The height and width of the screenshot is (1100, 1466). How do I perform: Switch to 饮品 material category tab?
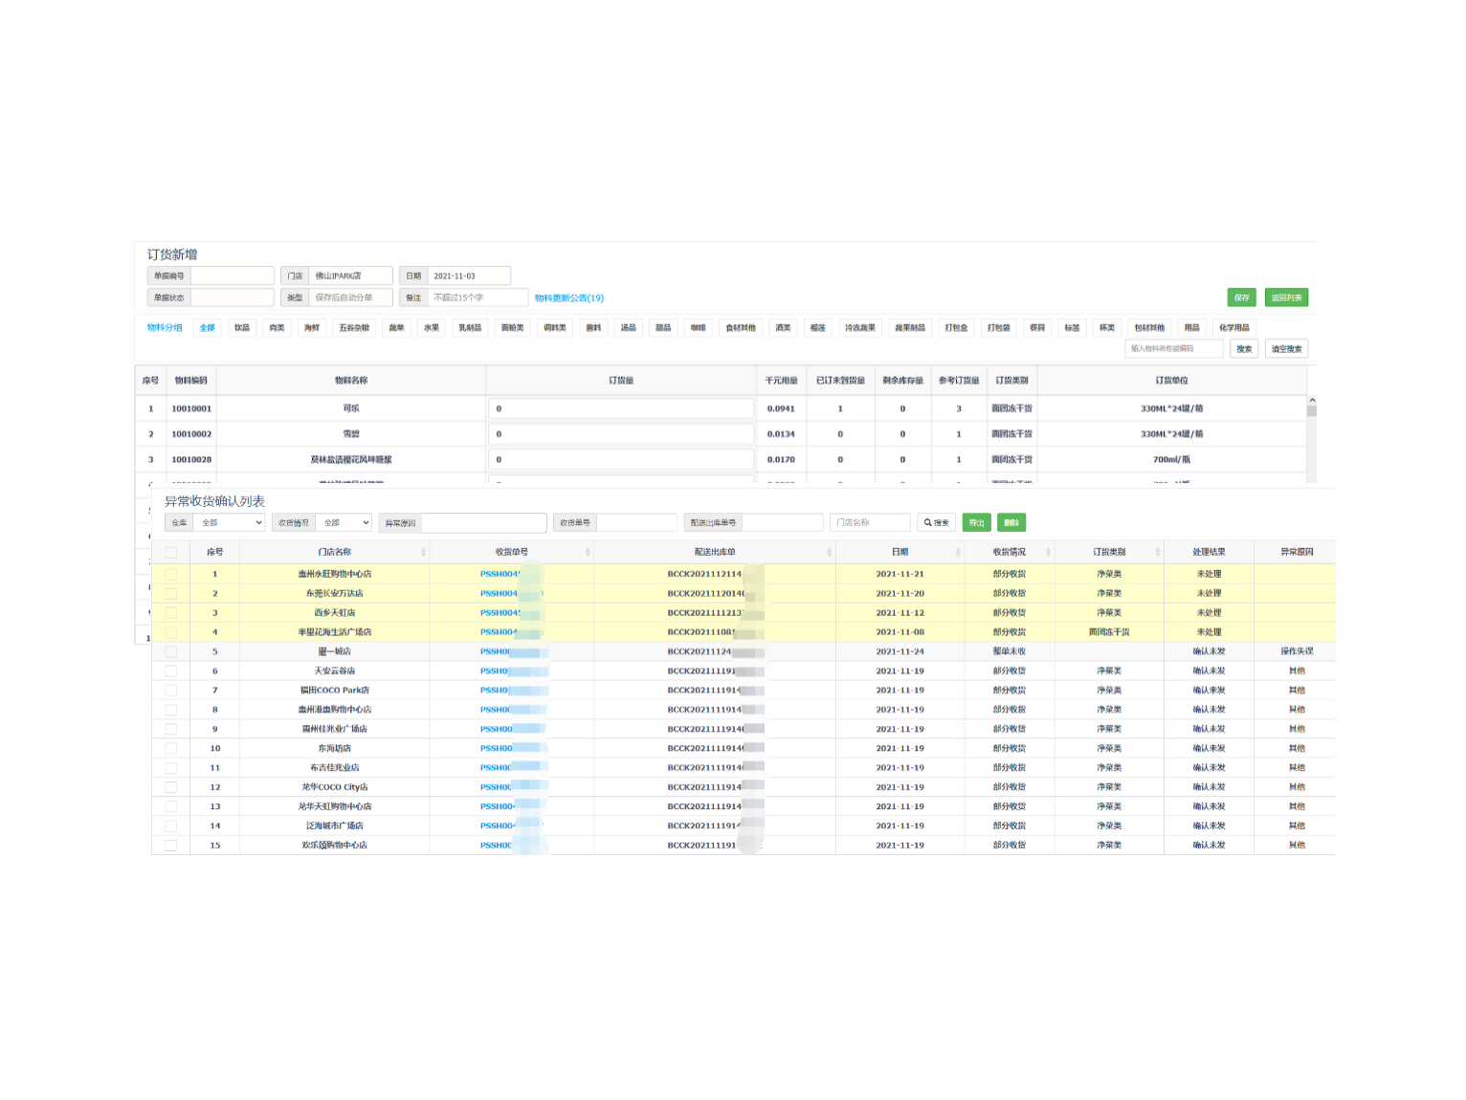click(x=242, y=327)
